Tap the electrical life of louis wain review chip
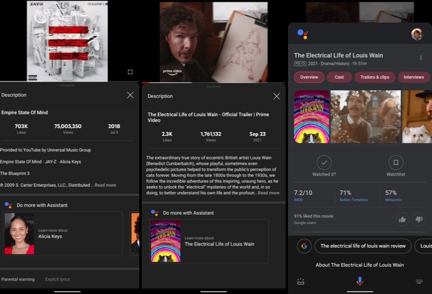The height and width of the screenshot is (294, 432). [x=363, y=246]
